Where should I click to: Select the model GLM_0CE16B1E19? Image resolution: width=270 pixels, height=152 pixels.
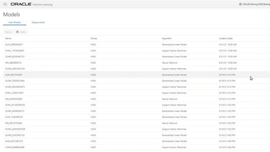[x=14, y=141]
